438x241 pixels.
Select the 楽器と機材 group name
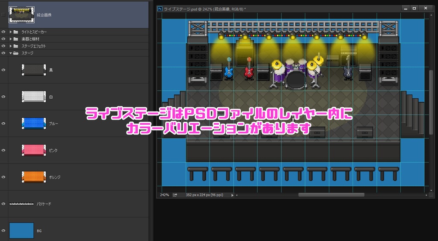pyautogui.click(x=30, y=39)
